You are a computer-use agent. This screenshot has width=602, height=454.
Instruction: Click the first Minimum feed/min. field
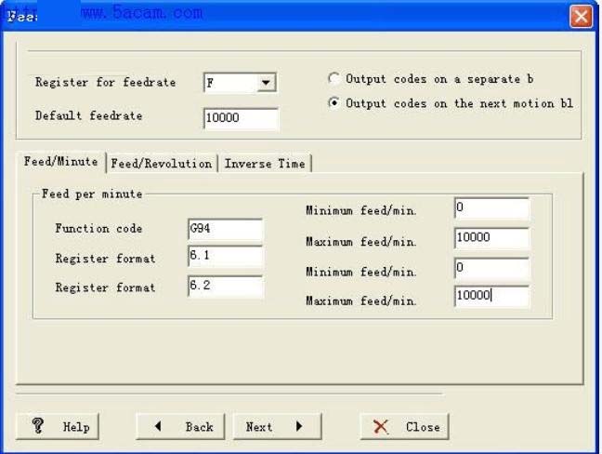click(491, 208)
